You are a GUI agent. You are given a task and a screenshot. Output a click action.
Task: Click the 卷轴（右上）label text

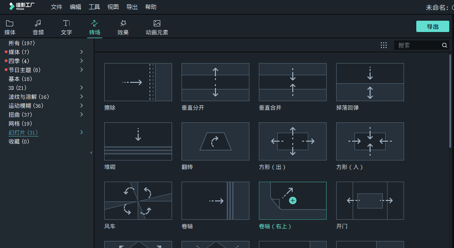pos(275,226)
